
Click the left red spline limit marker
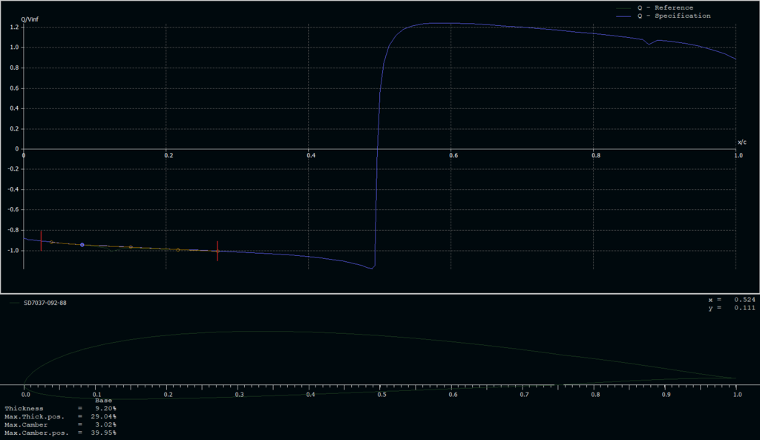click(x=41, y=240)
